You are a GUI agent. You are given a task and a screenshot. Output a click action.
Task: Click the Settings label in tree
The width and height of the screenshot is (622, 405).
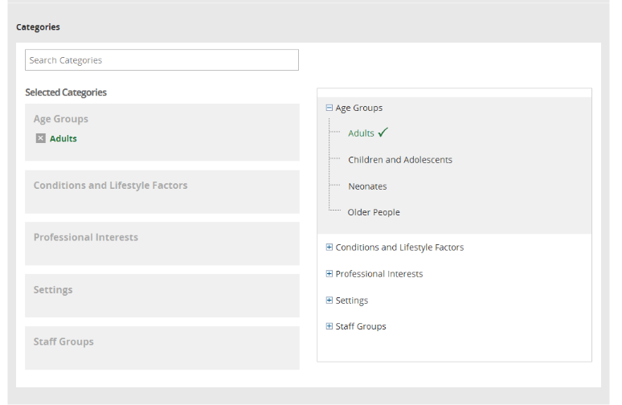pyautogui.click(x=351, y=301)
